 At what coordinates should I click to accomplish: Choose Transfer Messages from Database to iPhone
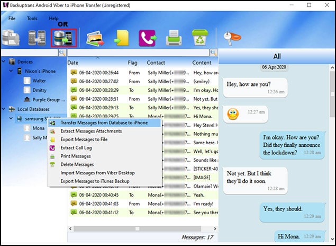coord(104,122)
